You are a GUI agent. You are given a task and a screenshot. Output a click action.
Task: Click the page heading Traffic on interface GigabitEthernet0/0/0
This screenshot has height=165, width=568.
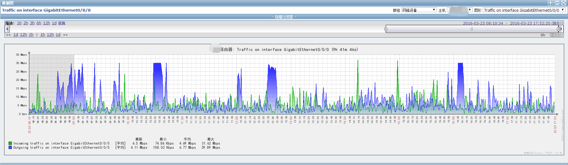[46, 10]
